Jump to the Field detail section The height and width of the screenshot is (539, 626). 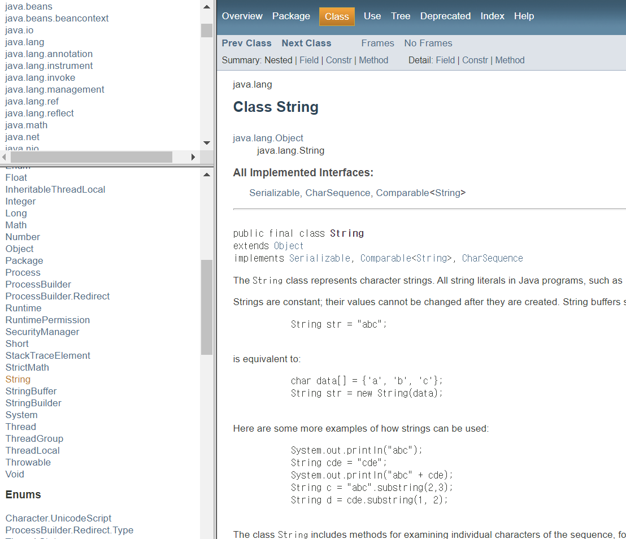click(x=445, y=60)
